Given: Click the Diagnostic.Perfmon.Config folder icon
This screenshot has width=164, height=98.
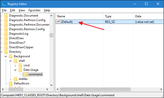Looking at the screenshot, I should pyautogui.click(x=6, y=20).
